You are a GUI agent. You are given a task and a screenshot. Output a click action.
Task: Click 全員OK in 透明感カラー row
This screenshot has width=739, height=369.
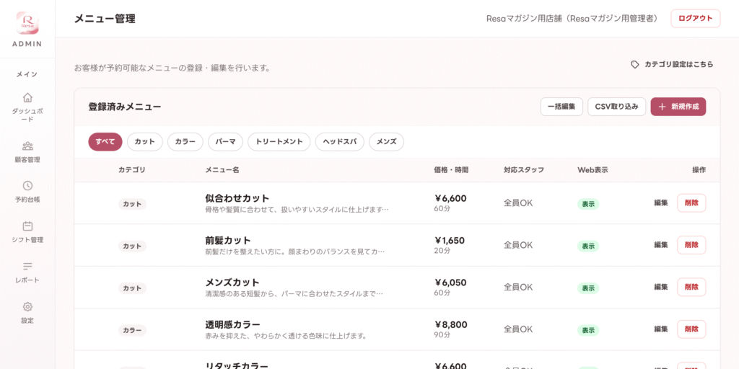click(x=518, y=329)
